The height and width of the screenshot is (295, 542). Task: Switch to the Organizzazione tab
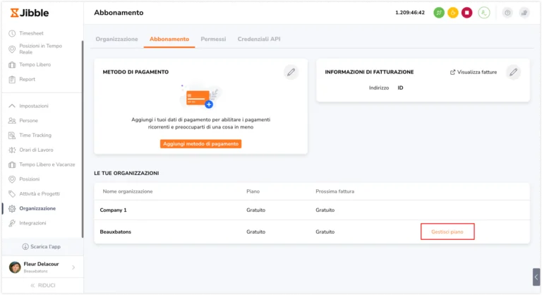pos(116,40)
